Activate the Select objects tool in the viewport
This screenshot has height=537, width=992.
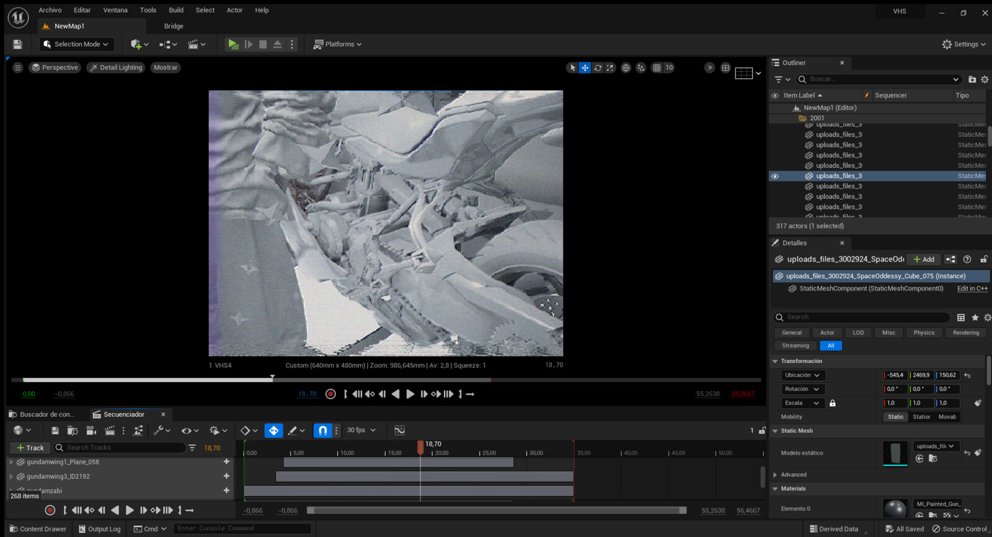(x=572, y=68)
